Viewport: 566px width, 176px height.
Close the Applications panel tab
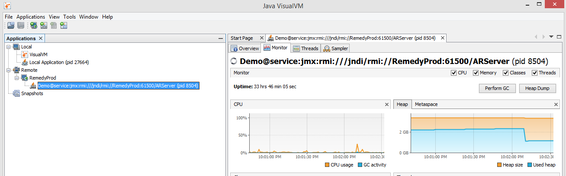pyautogui.click(x=41, y=38)
